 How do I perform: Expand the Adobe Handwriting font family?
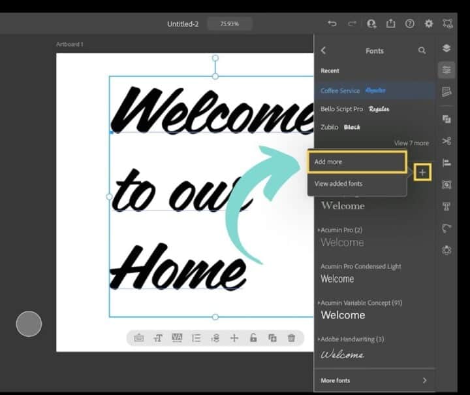[x=319, y=339]
